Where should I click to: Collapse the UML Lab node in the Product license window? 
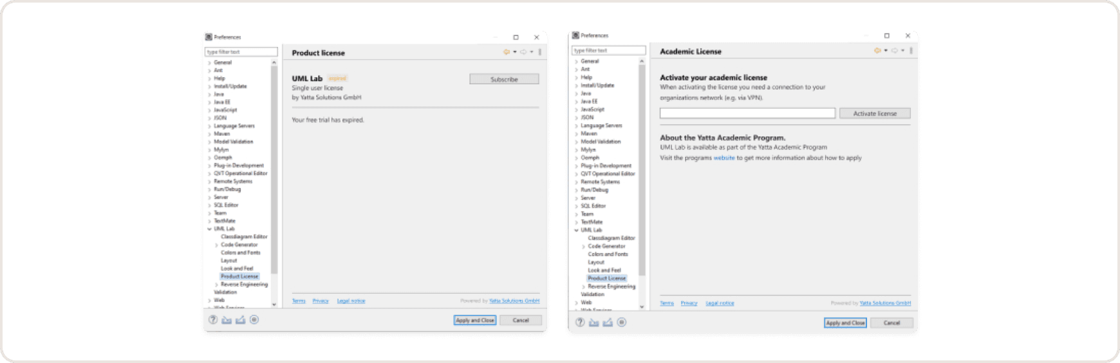click(210, 229)
